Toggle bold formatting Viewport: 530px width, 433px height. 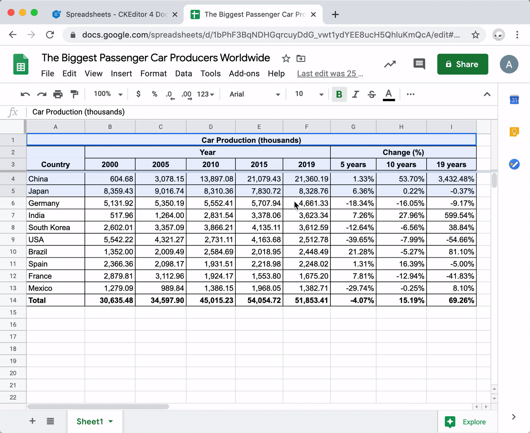click(339, 95)
